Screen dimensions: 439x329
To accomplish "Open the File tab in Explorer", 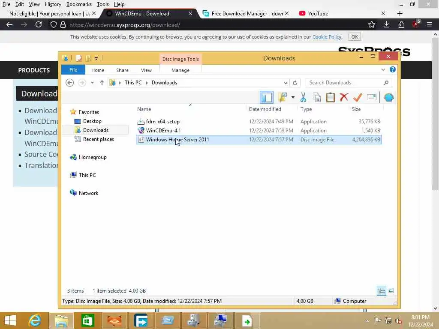I will pyautogui.click(x=73, y=70).
